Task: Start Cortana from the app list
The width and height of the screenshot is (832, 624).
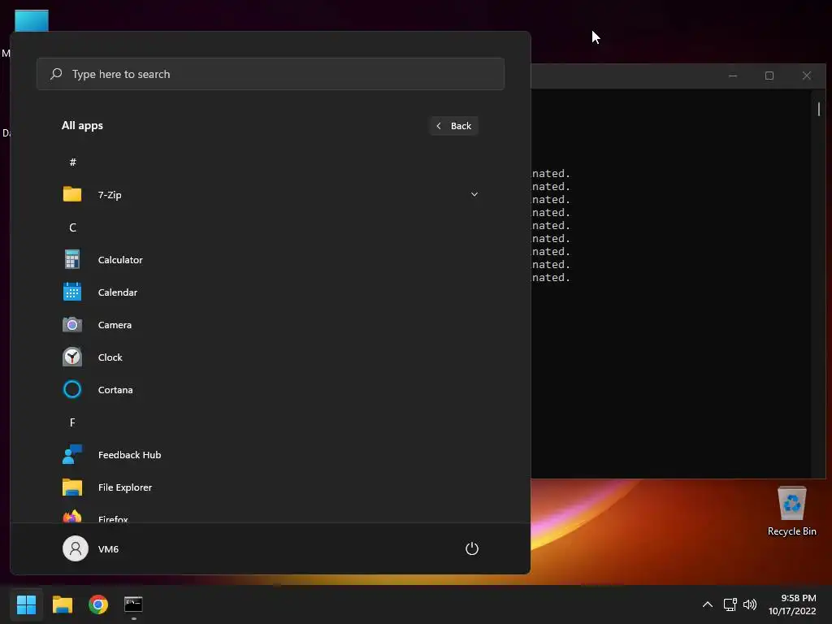Action: coord(271,389)
